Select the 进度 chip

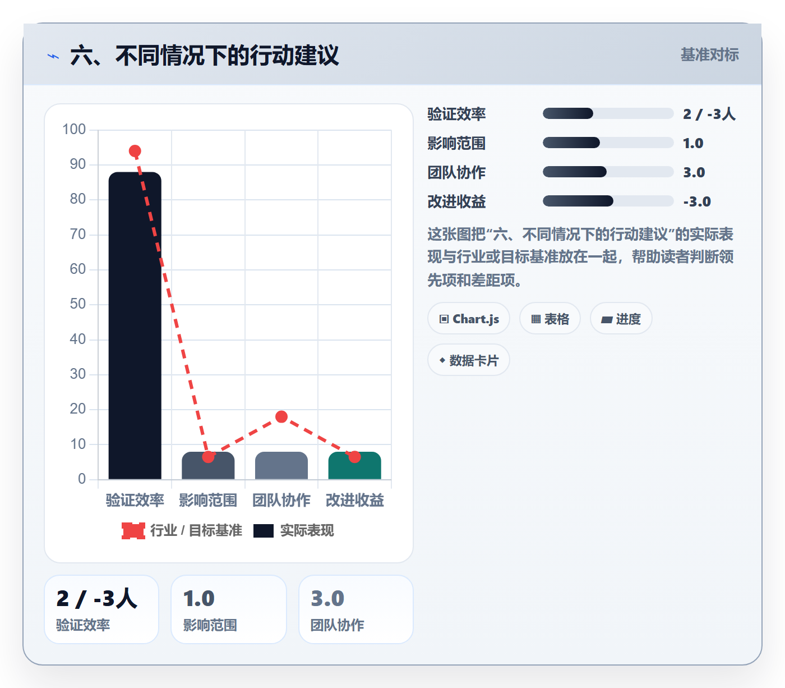click(621, 318)
